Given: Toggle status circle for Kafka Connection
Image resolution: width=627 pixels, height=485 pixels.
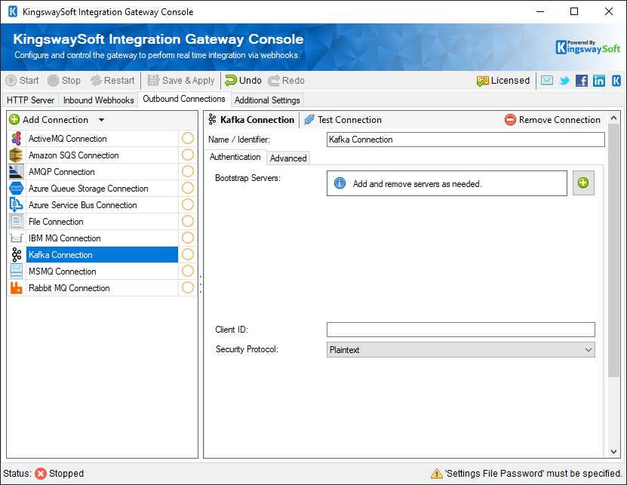Looking at the screenshot, I should [x=188, y=254].
